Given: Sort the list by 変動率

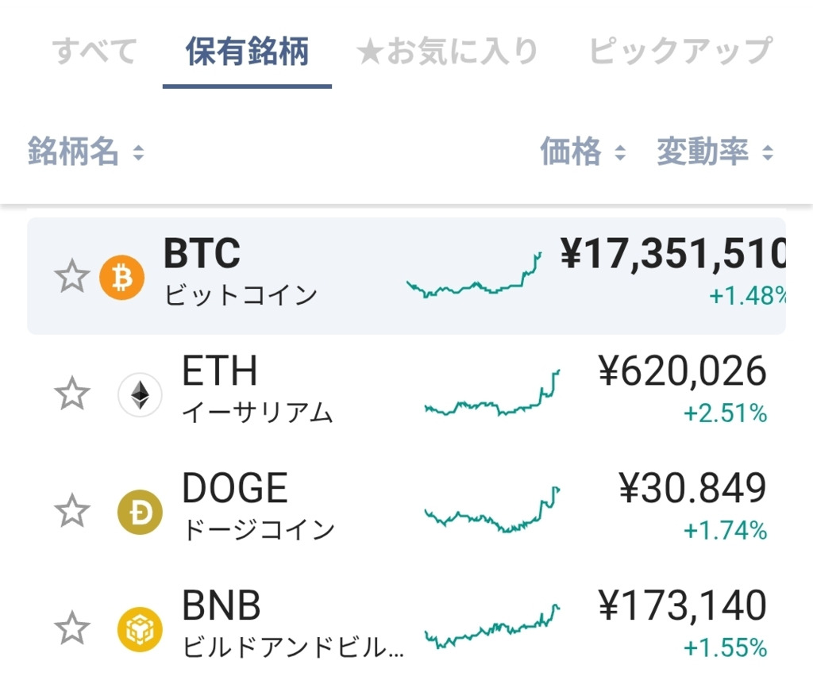Looking at the screenshot, I should coord(767,152).
